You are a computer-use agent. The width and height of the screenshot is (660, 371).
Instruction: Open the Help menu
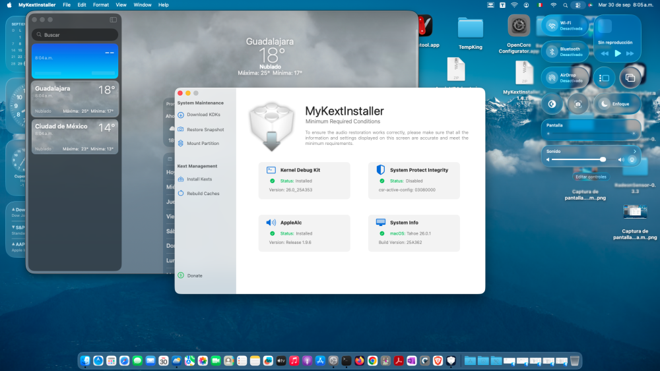click(x=163, y=5)
